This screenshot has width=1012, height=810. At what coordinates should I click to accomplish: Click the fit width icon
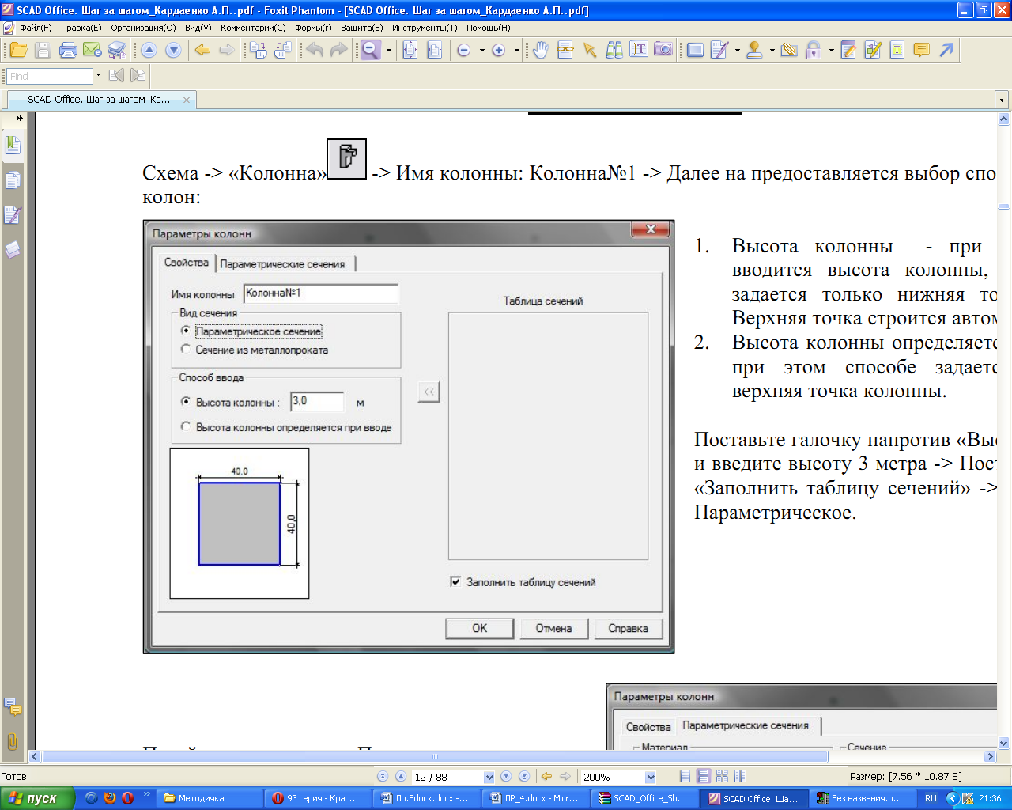(435, 51)
